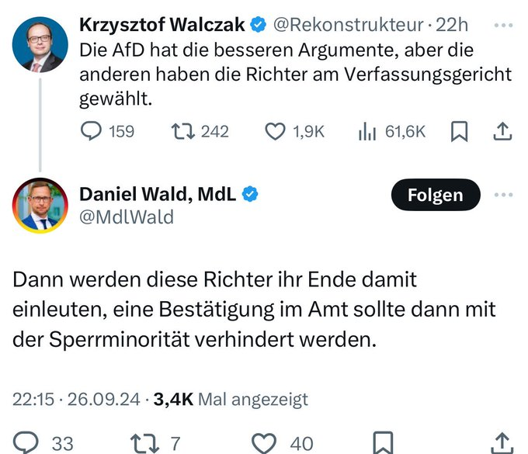Viewport: 528px width, 454px height.
Task: Follow Daniel Wald with Folgen button
Action: click(x=436, y=195)
